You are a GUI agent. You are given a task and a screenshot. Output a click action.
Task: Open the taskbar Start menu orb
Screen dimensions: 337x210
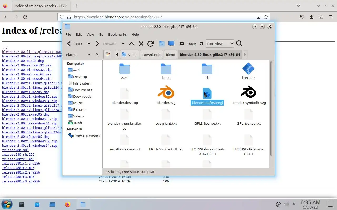coord(7,204)
